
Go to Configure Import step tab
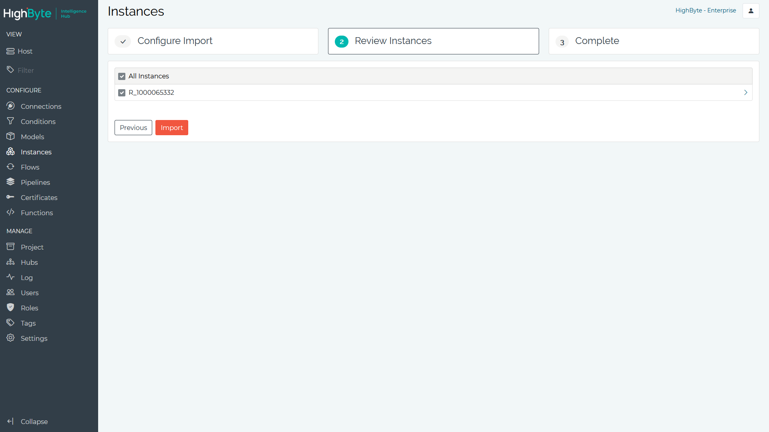click(x=213, y=41)
